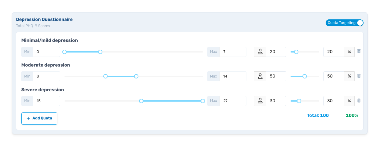Click person icon in Moderate depression row

pyautogui.click(x=260, y=76)
